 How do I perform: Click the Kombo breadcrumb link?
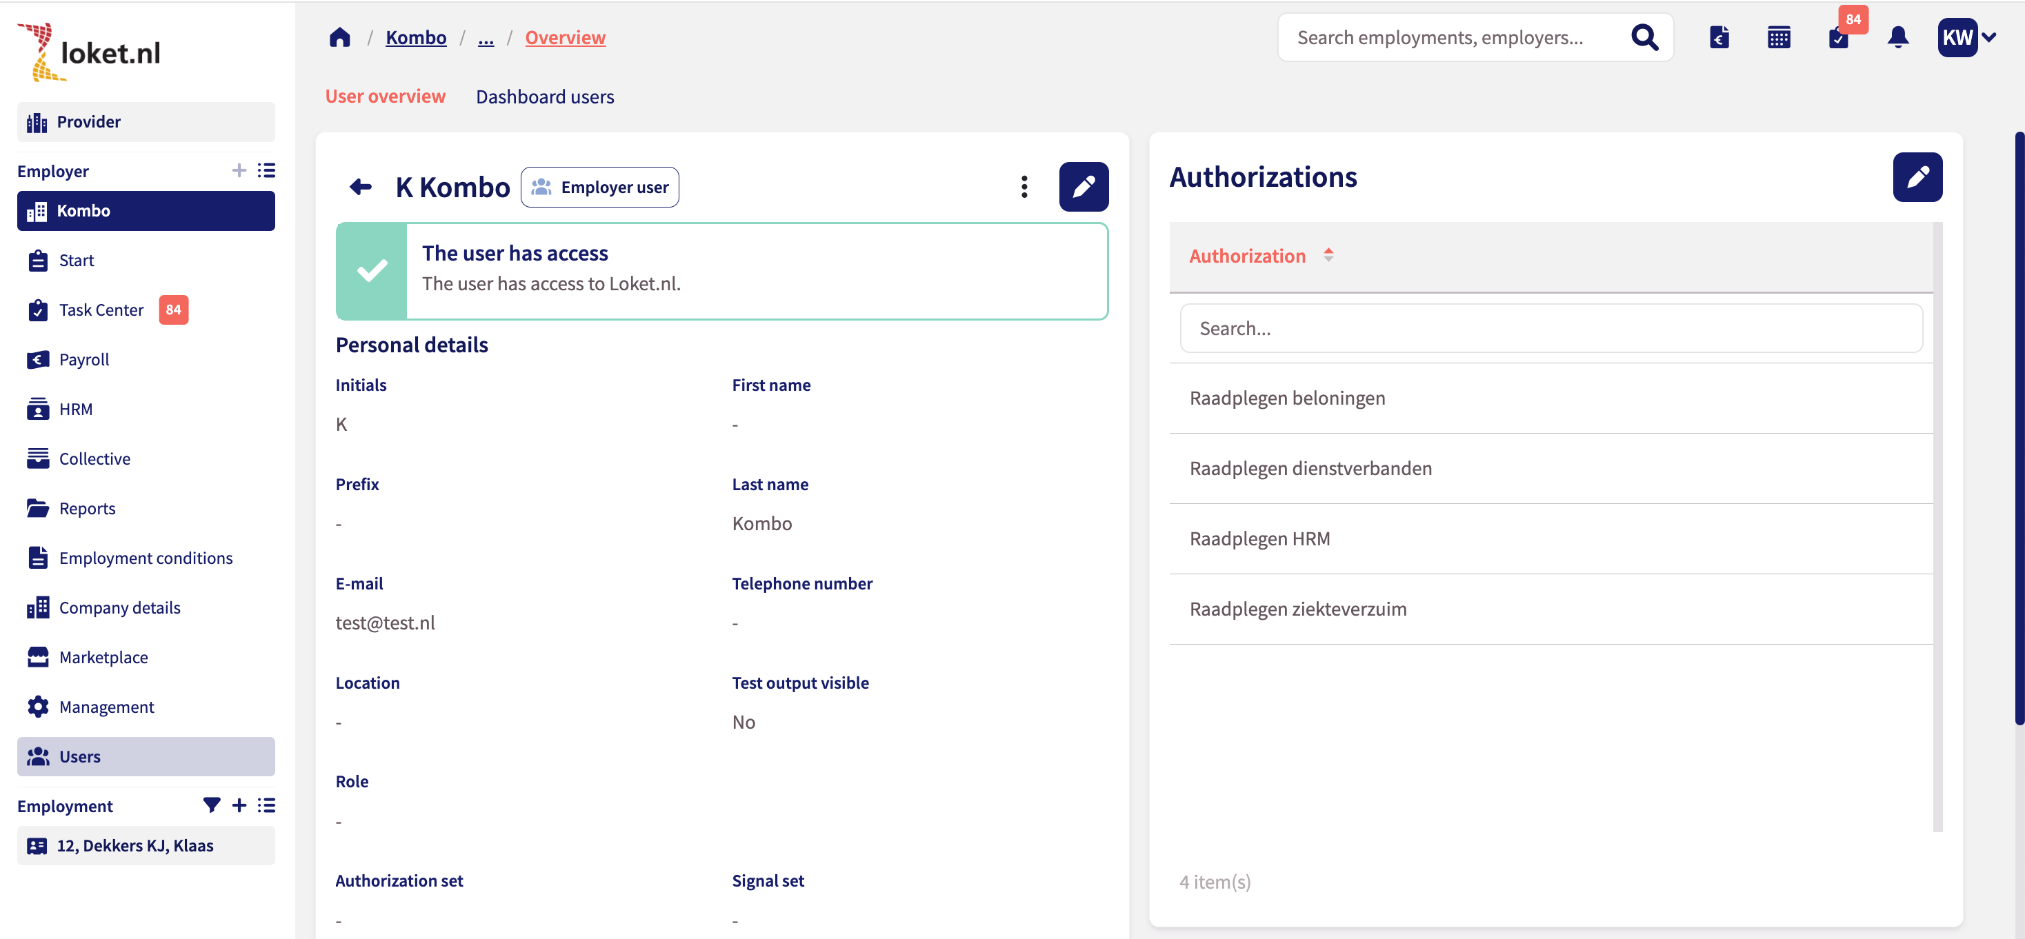click(x=416, y=38)
